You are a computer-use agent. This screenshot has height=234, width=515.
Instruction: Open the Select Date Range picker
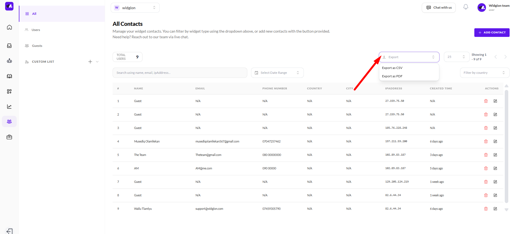point(277,73)
